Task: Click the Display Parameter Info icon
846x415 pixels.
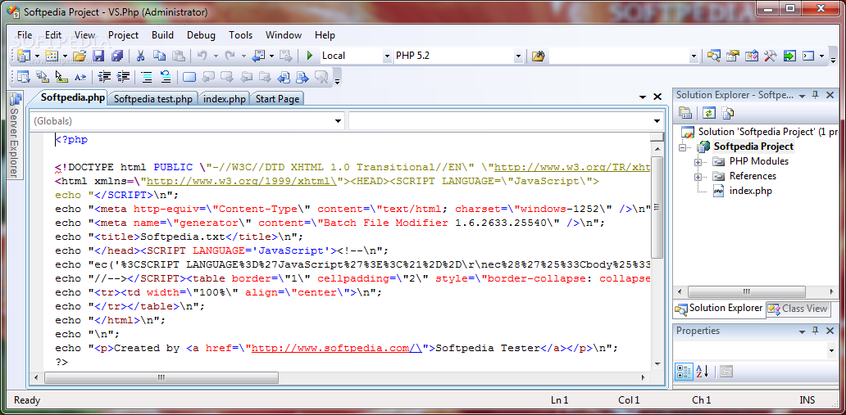Action: [x=42, y=77]
